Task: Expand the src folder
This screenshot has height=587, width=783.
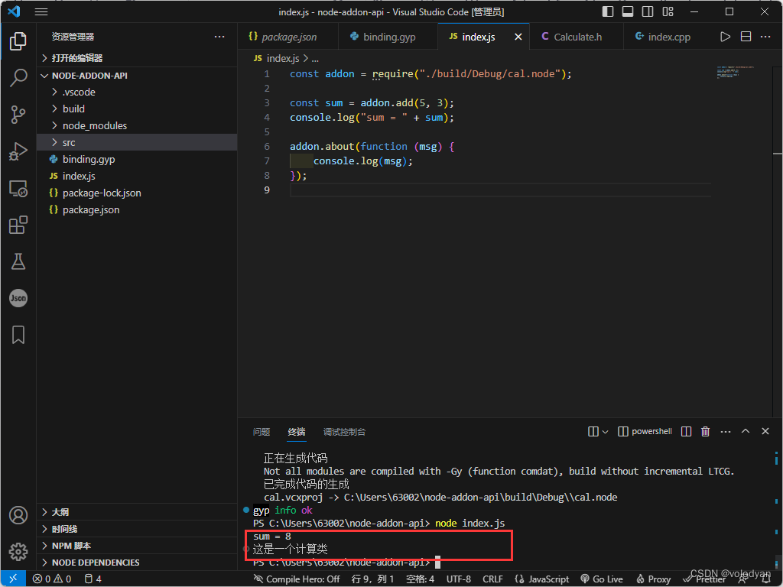Action: 137,142
